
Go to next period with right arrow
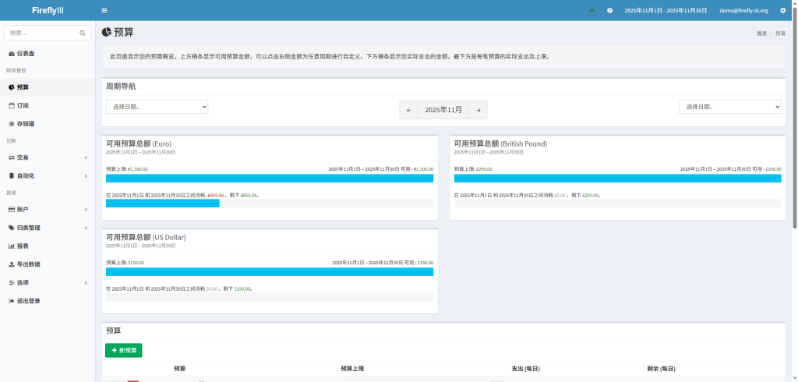(478, 110)
